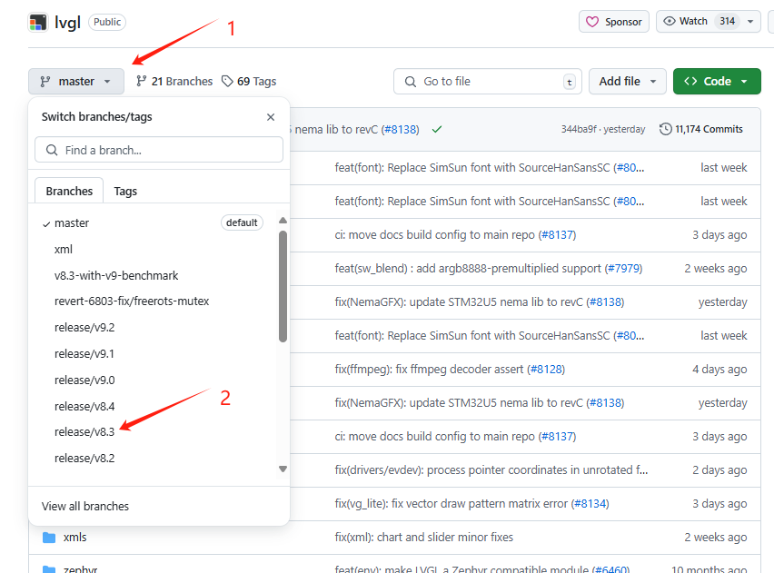
Task: Click View all branches link
Action: 84,506
